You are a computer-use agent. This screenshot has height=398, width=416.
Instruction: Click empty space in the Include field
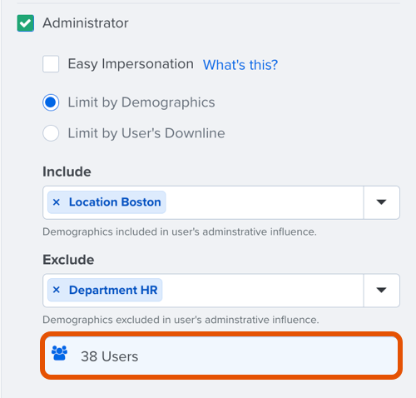264,202
